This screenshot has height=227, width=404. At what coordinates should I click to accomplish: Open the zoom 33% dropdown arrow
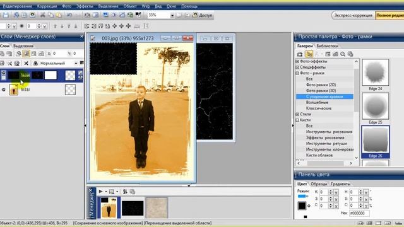(172, 15)
